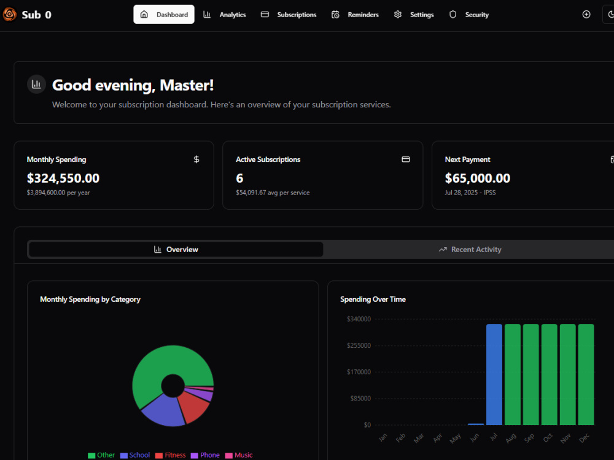614x460 pixels.
Task: Click the card icon in Active Subscriptions
Action: [406, 159]
